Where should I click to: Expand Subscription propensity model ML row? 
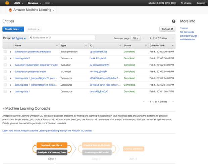point(11,72)
